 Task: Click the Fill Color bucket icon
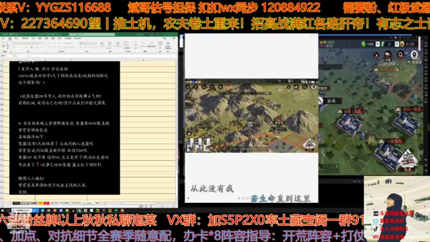tap(32, 47)
